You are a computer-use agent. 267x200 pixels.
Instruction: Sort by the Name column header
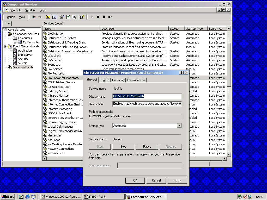[x=71, y=29]
